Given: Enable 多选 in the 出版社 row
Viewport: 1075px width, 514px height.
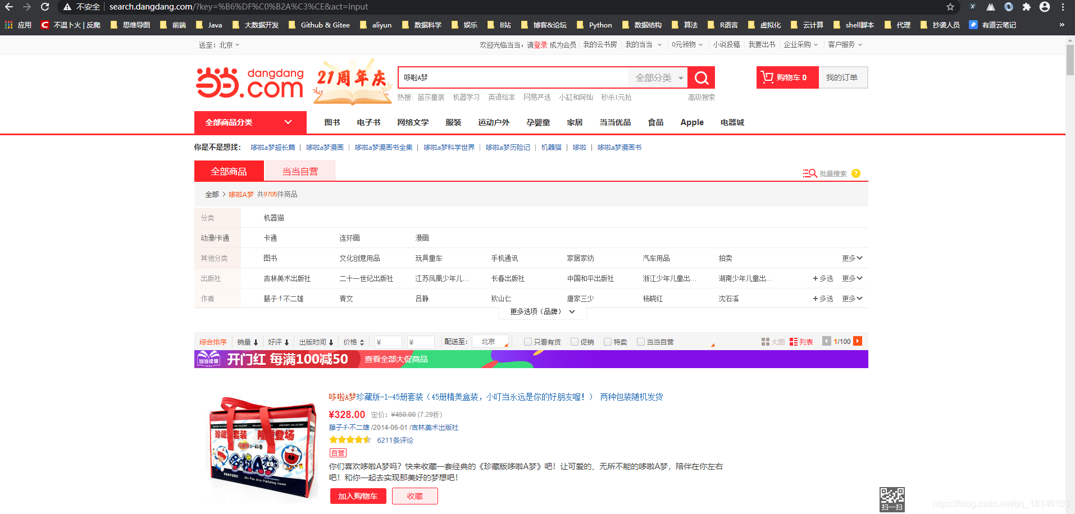Looking at the screenshot, I should pos(823,278).
